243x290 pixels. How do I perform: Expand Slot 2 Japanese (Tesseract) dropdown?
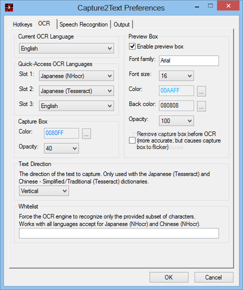click(76, 91)
